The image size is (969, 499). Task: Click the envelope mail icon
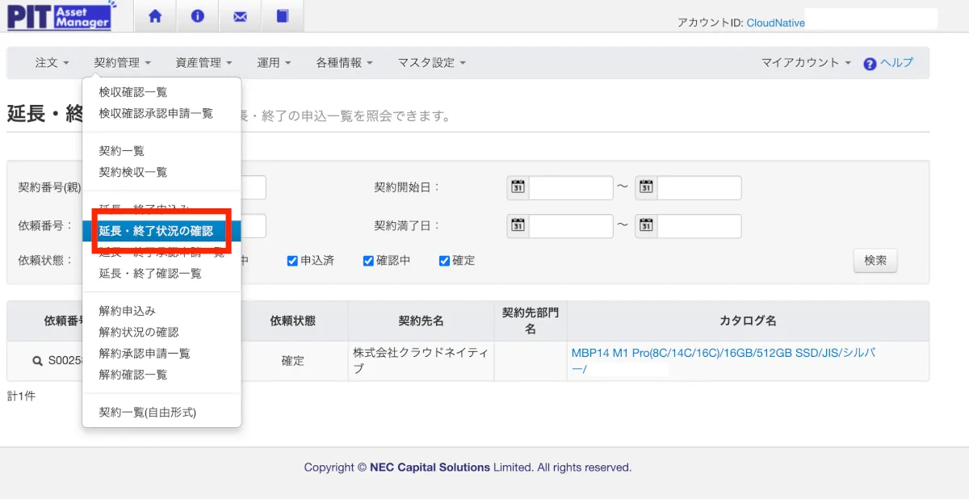[240, 16]
